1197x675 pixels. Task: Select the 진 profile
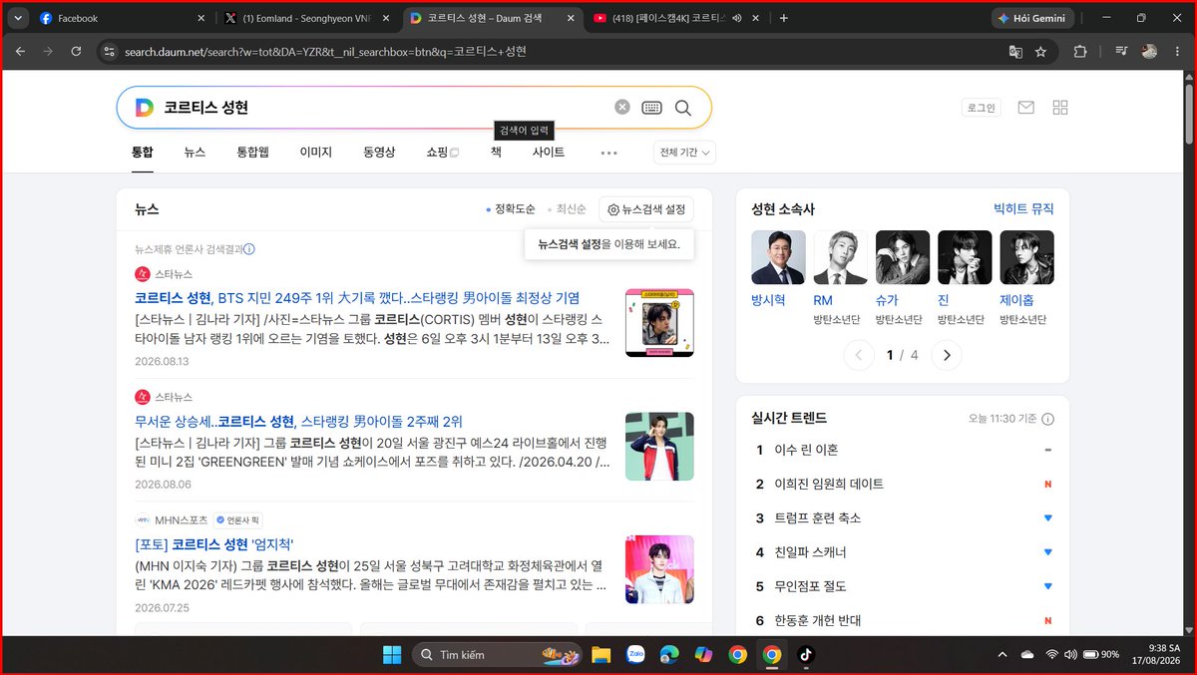(965, 277)
